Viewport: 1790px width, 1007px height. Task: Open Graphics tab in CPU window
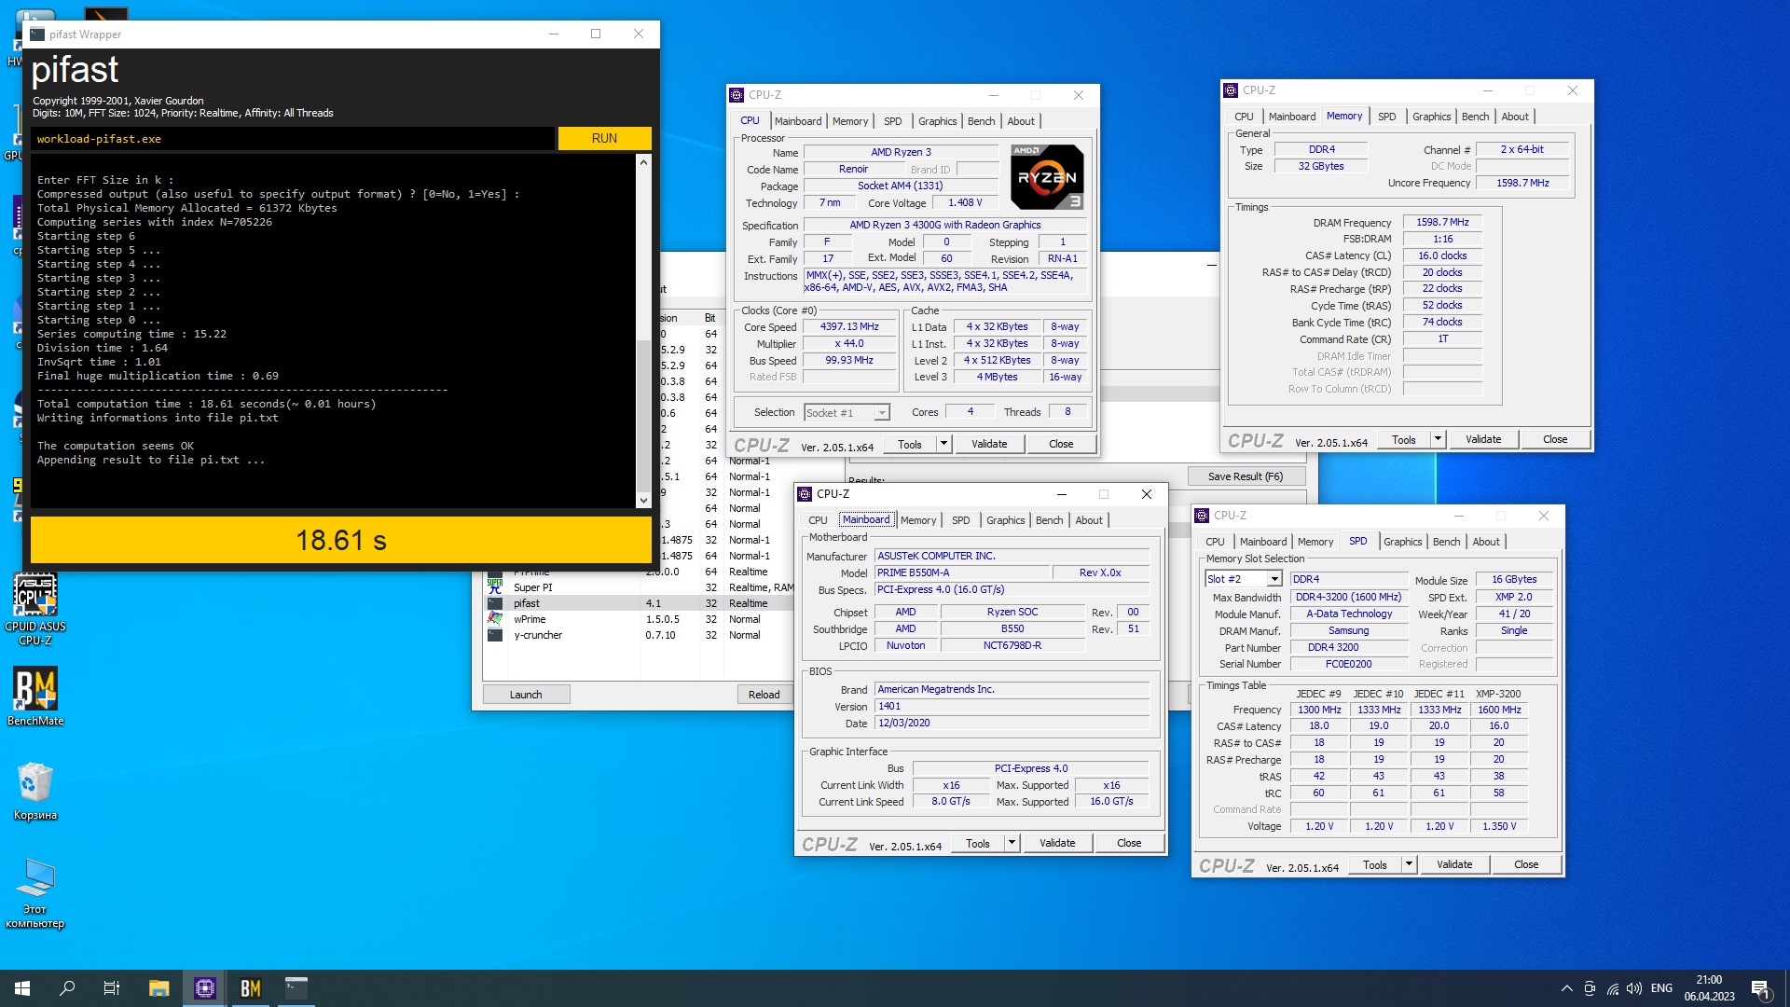coord(937,121)
